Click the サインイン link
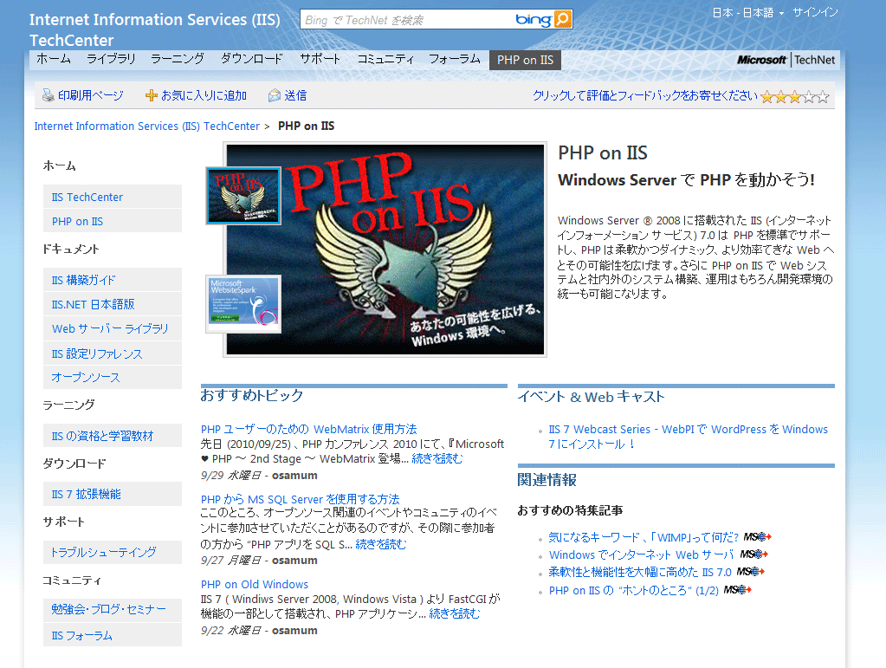The image size is (886, 668). coord(815,12)
